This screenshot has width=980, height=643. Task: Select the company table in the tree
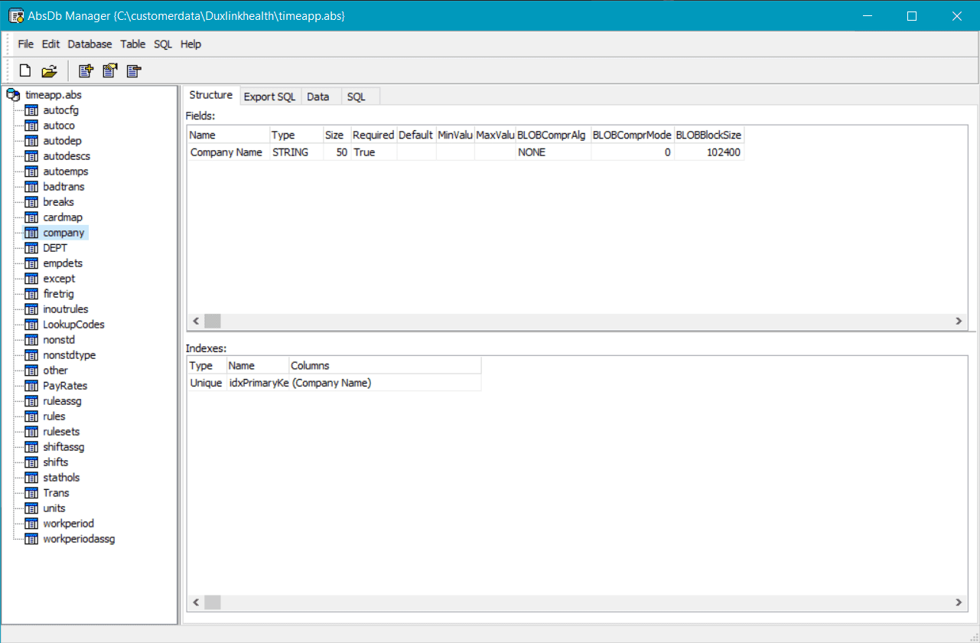[64, 233]
